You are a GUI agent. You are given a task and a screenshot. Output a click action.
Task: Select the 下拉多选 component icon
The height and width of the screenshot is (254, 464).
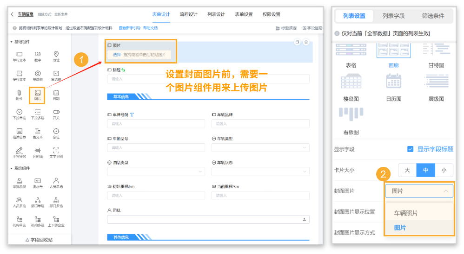[38, 112]
